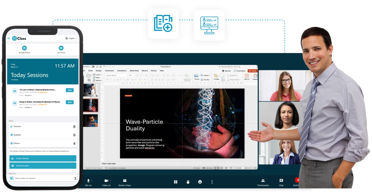Turn off camera with Video on button
Screen dimensions: 372x193
(x=106, y=182)
